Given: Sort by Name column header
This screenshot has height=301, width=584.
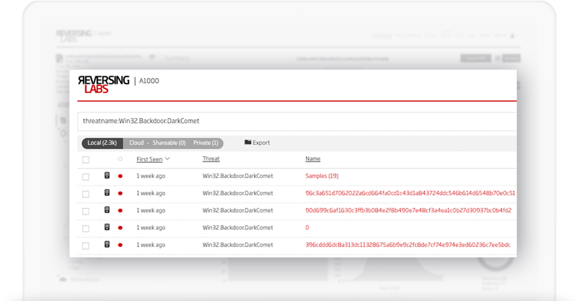Looking at the screenshot, I should tap(313, 159).
